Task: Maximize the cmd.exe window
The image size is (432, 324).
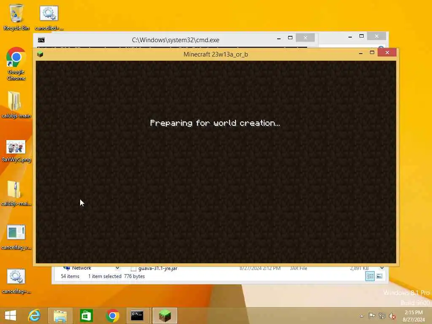Action: 290,38
